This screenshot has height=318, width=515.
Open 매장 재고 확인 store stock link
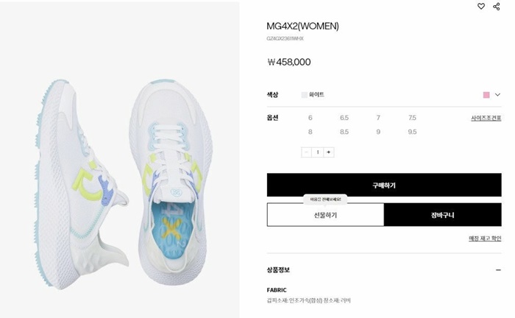coord(485,239)
